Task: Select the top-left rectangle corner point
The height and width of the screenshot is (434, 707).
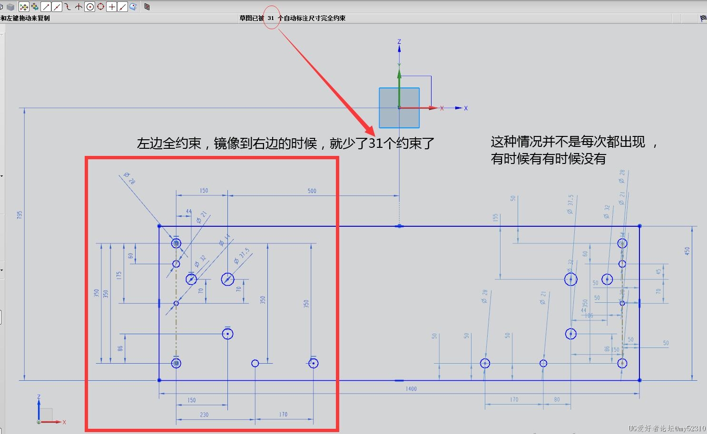Action: tap(159, 226)
